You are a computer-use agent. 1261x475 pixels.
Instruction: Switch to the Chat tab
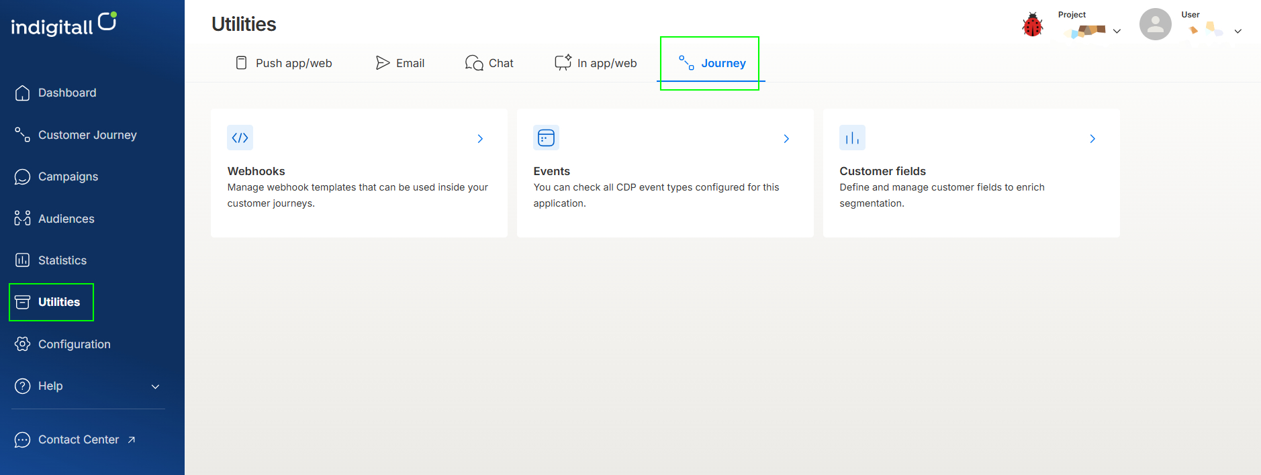[489, 63]
